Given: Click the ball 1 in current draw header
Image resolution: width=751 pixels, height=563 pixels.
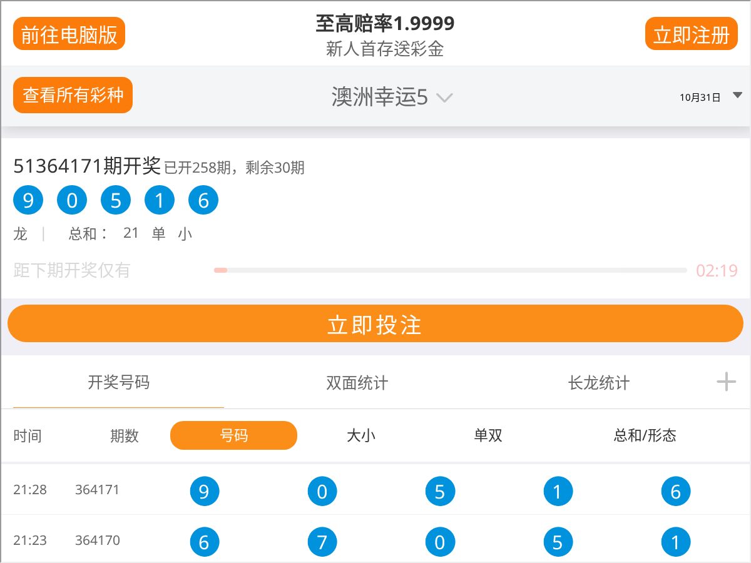Looking at the screenshot, I should coord(160,201).
